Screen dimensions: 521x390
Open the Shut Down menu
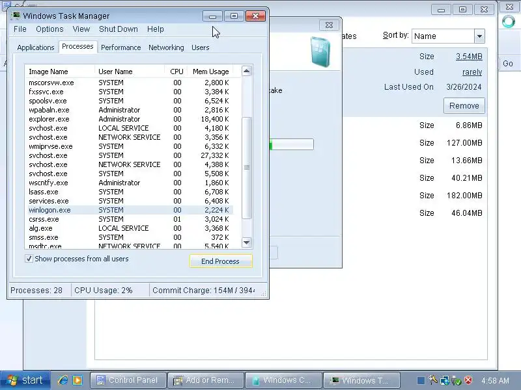[x=119, y=29]
